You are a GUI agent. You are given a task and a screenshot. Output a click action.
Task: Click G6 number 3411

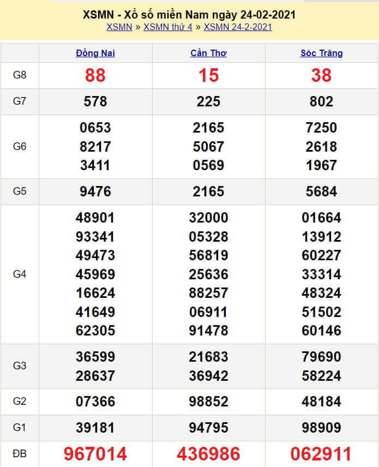pos(95,165)
